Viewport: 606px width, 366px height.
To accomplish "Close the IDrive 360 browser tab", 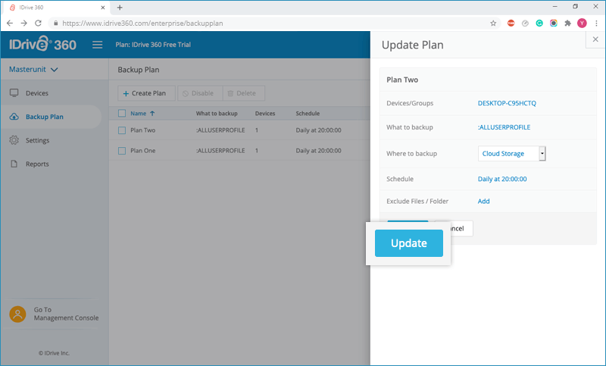I will coord(103,8).
